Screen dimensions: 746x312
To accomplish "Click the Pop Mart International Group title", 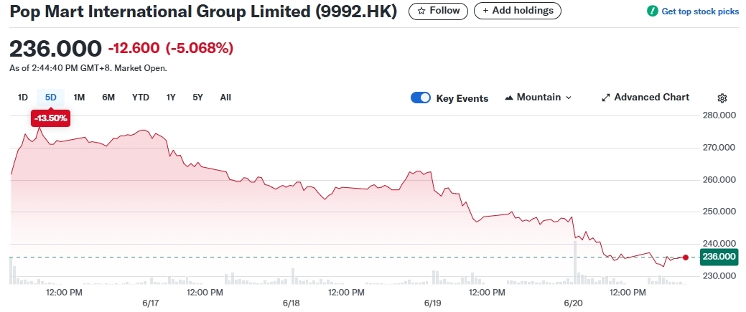I will pyautogui.click(x=203, y=11).
